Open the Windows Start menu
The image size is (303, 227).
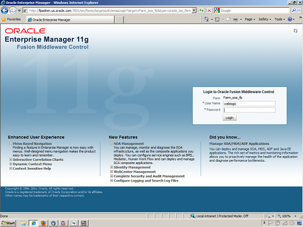click(8, 223)
